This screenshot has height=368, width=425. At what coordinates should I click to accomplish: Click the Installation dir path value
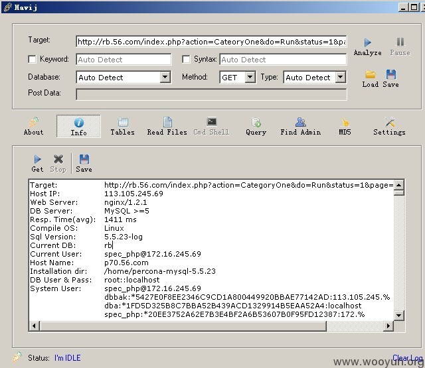[160, 271]
